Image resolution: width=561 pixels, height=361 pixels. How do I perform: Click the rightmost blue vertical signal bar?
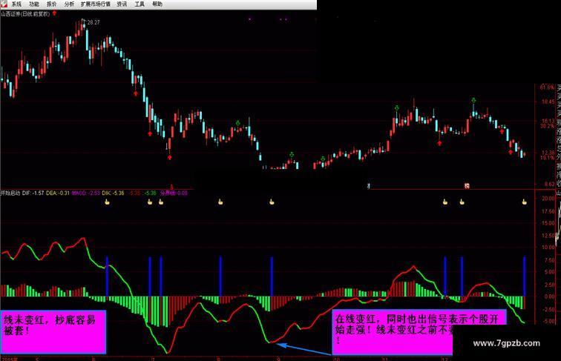[524, 276]
